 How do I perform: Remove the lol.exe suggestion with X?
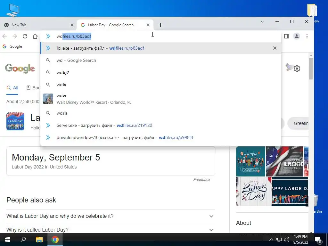click(275, 48)
